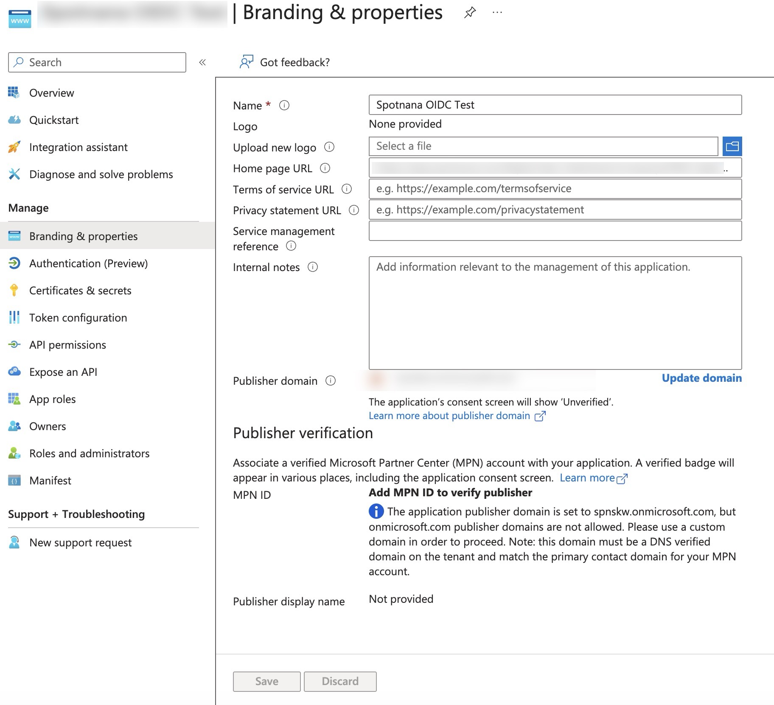Click the Service management reference info icon
774x705 pixels.
(x=291, y=246)
